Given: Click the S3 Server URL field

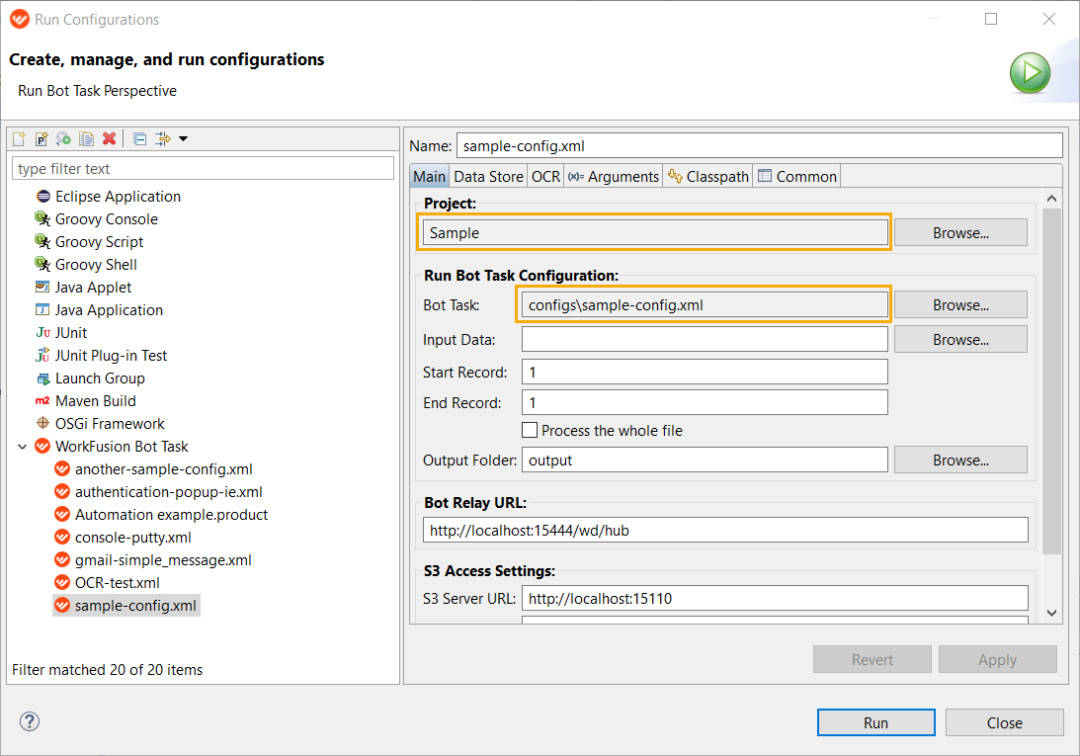Looking at the screenshot, I should (775, 598).
